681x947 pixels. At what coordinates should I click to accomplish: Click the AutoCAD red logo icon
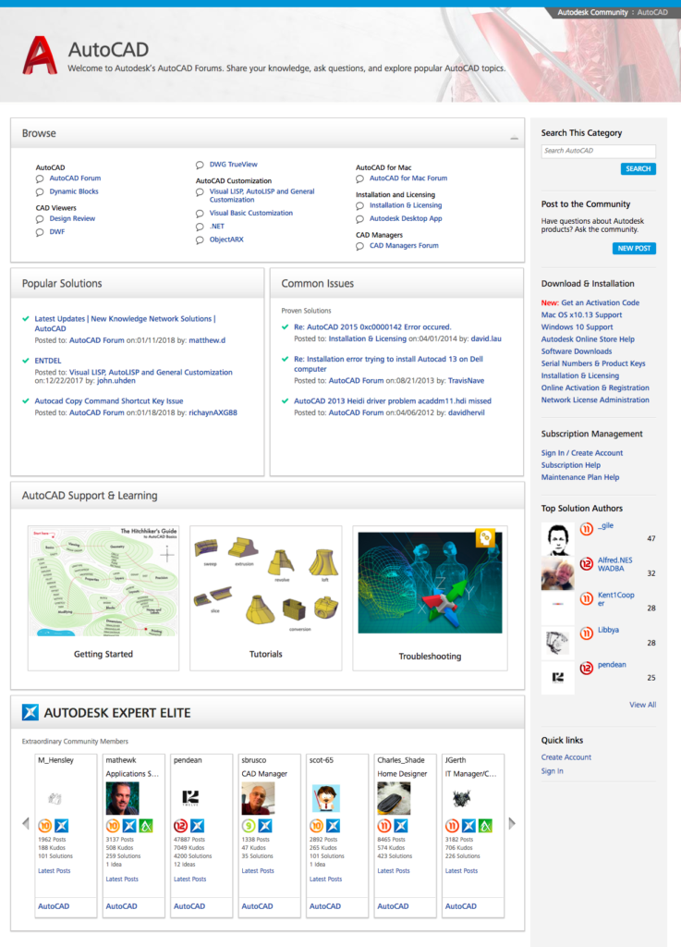40,55
